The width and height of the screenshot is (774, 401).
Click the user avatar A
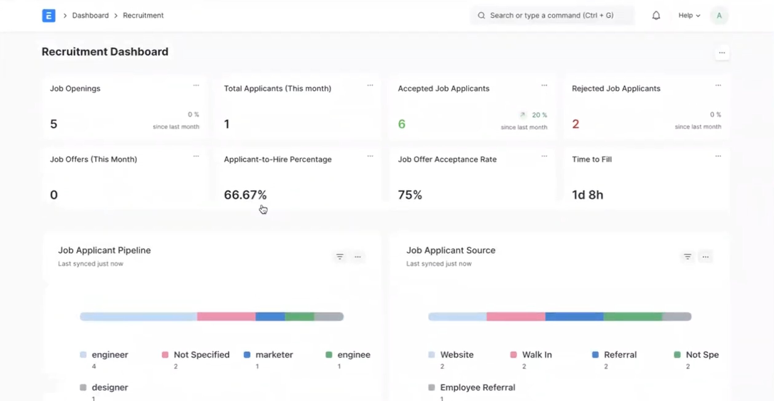(x=719, y=16)
